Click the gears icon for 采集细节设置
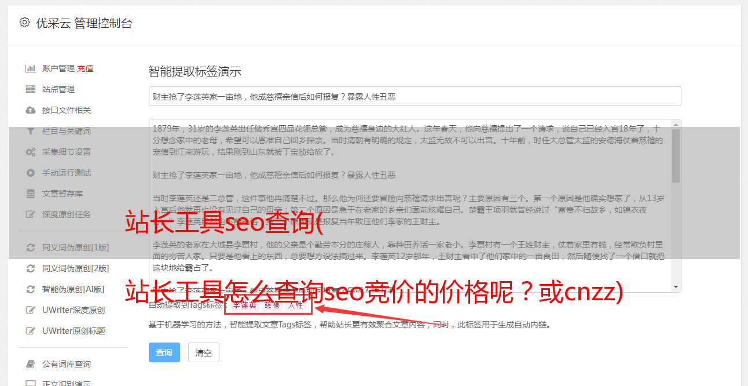Screen dimensions: 748x386 pos(31,152)
